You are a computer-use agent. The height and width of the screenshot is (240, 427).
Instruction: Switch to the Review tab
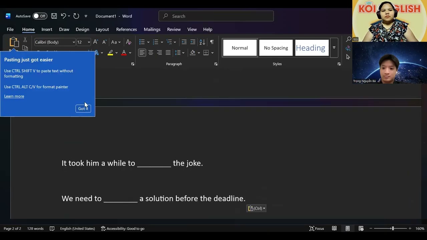click(x=174, y=29)
